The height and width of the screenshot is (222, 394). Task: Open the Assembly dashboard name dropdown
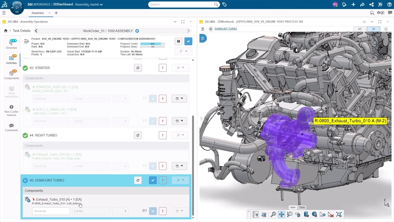point(101,5)
